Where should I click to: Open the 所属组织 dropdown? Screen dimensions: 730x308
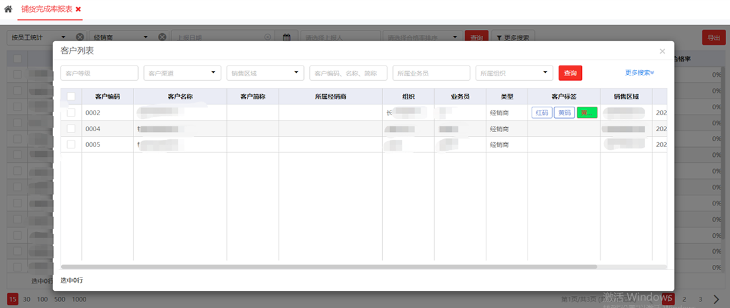(x=514, y=73)
